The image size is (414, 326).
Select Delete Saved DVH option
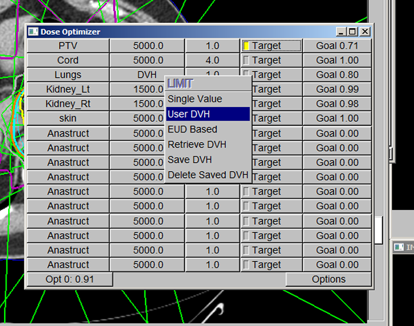tap(207, 175)
